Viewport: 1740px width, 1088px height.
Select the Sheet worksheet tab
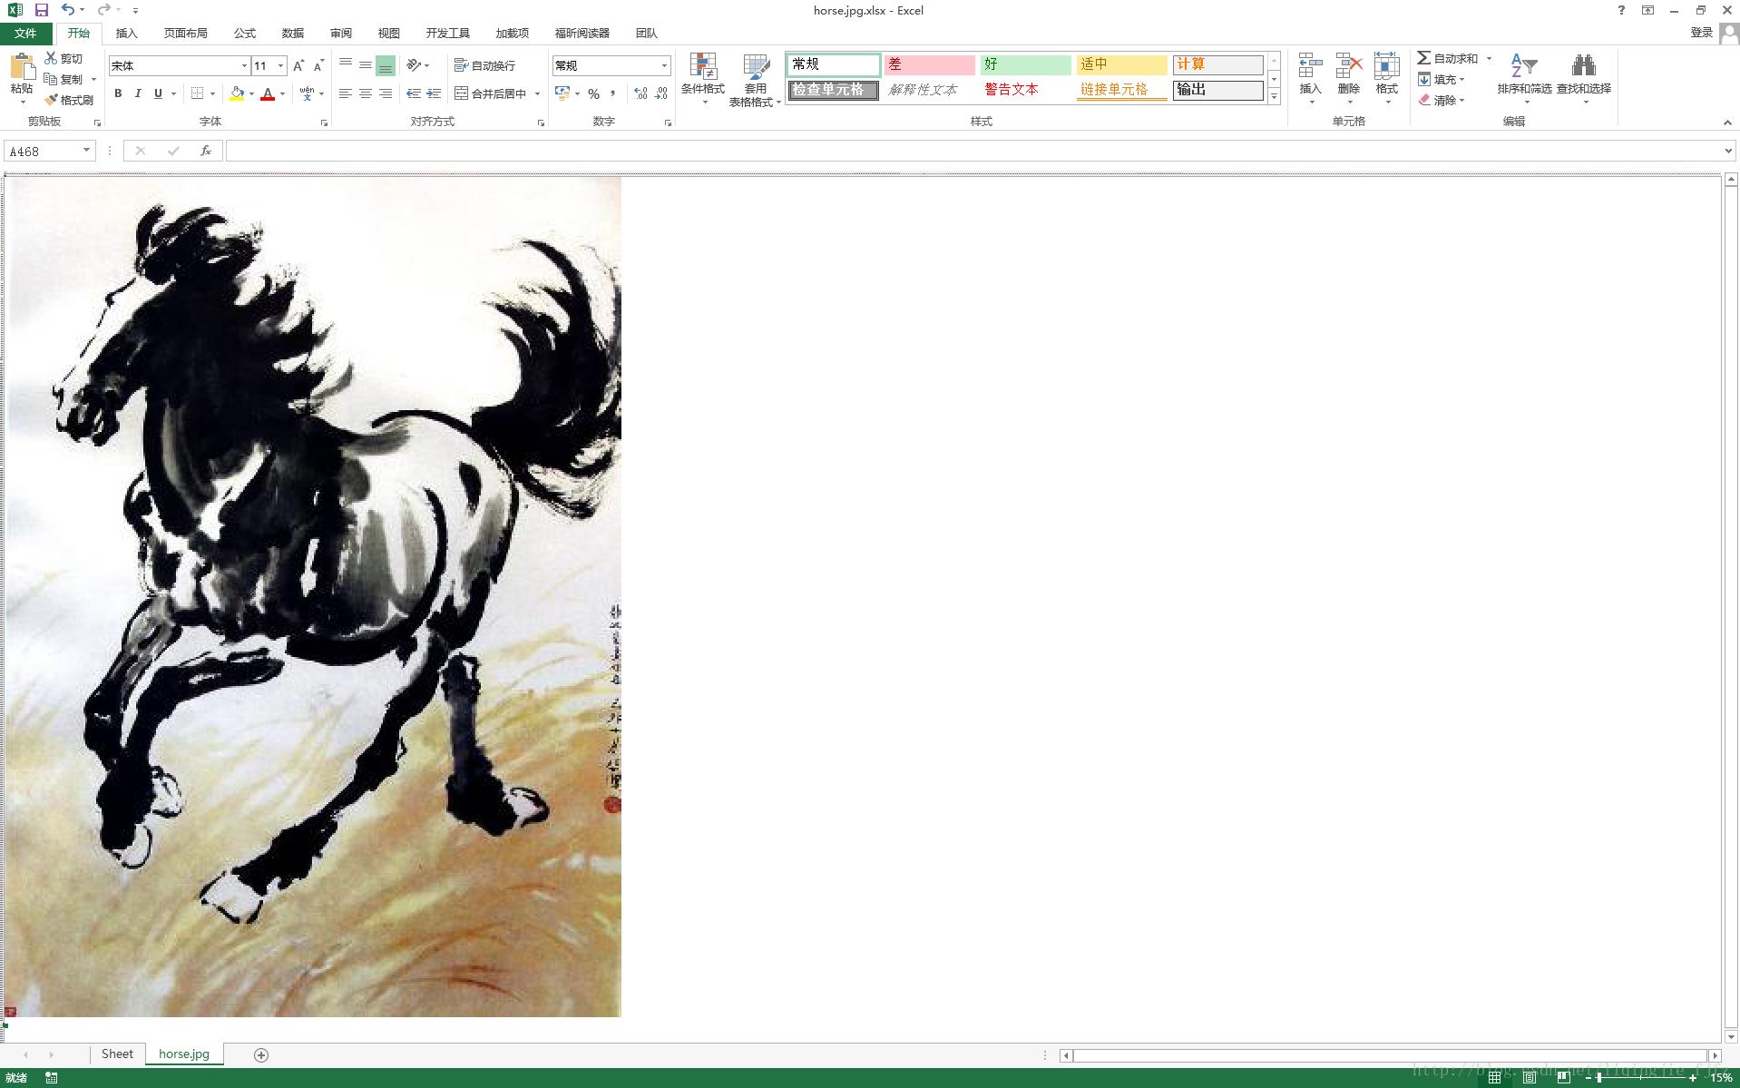(x=117, y=1054)
